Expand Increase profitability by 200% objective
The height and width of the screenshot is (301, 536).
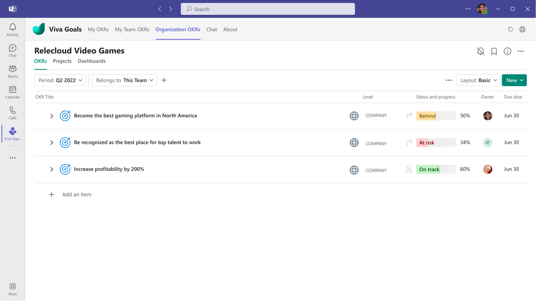52,169
